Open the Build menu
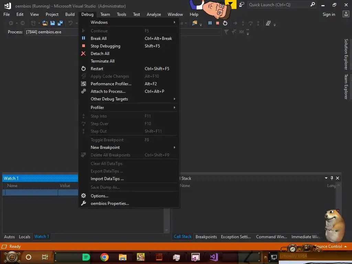The height and width of the screenshot is (264, 352). click(x=70, y=14)
